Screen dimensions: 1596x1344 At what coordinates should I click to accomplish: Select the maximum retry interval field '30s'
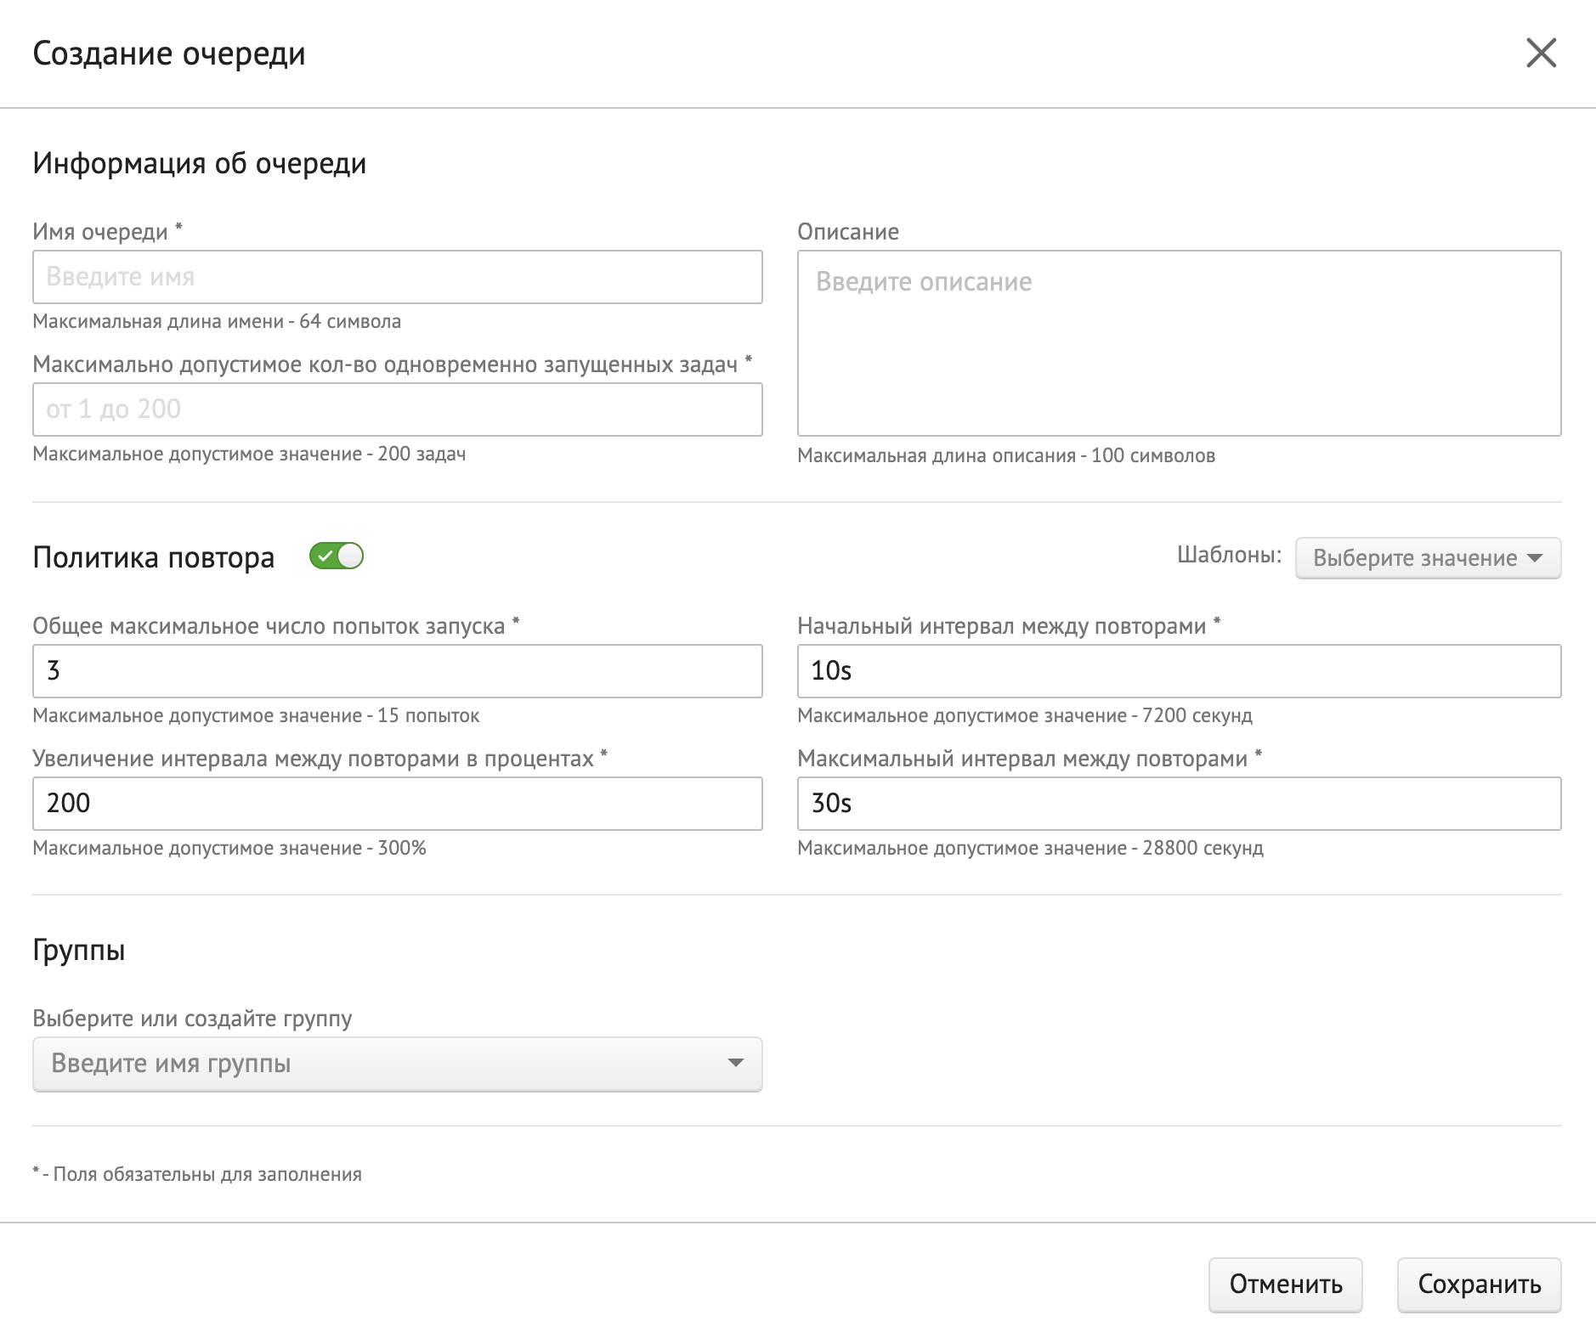(1179, 804)
